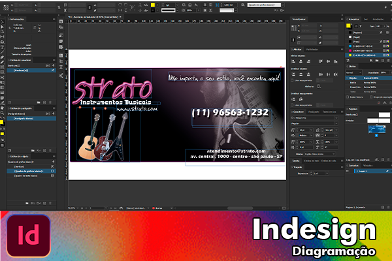This screenshot has width=392, height=261.
Task: Click the new swatch icon
Action: tap(383, 61)
